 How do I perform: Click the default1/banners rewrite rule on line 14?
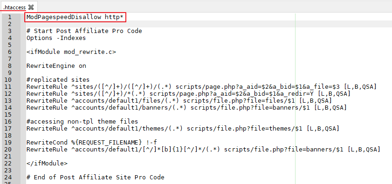pyautogui.click(x=187, y=108)
